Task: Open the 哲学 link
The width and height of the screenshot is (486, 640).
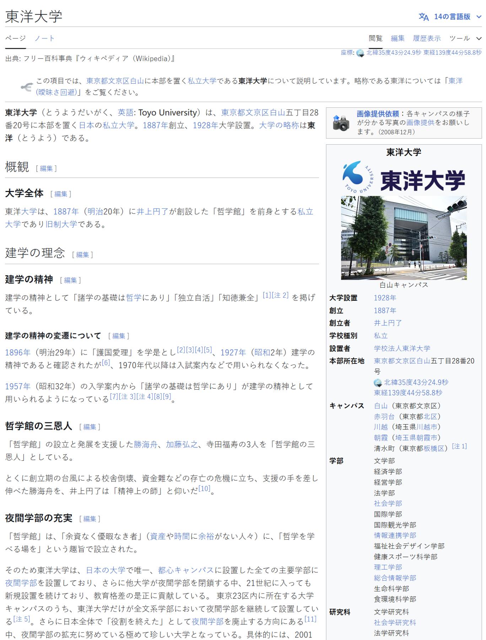Action: [134, 298]
